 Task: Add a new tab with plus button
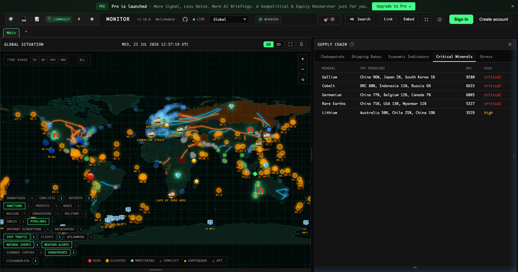[x=26, y=32]
